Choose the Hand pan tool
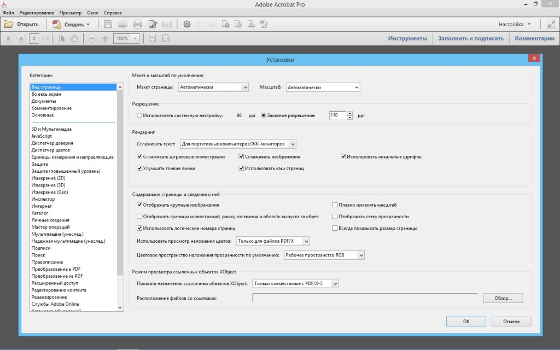 (x=74, y=38)
